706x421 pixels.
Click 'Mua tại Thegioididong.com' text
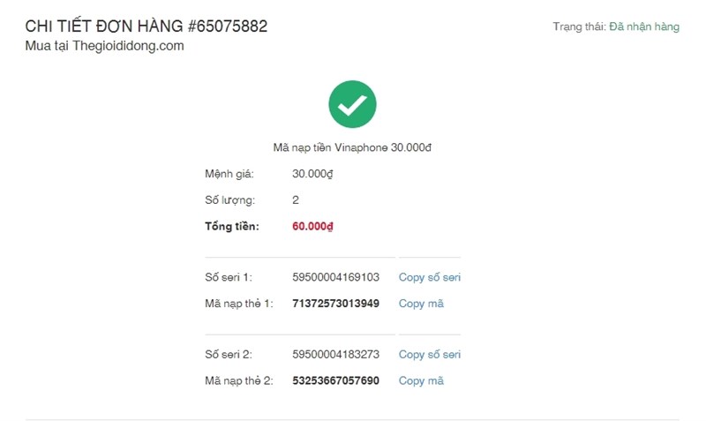(x=105, y=46)
